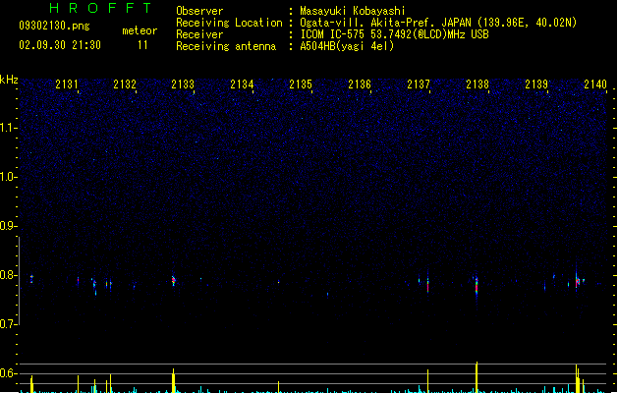This screenshot has width=618, height=393.
Task: Click the 2133 time marker
Action: tap(183, 84)
